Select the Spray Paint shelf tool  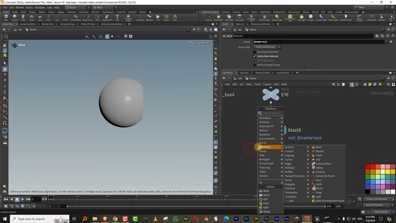[x=107, y=17]
